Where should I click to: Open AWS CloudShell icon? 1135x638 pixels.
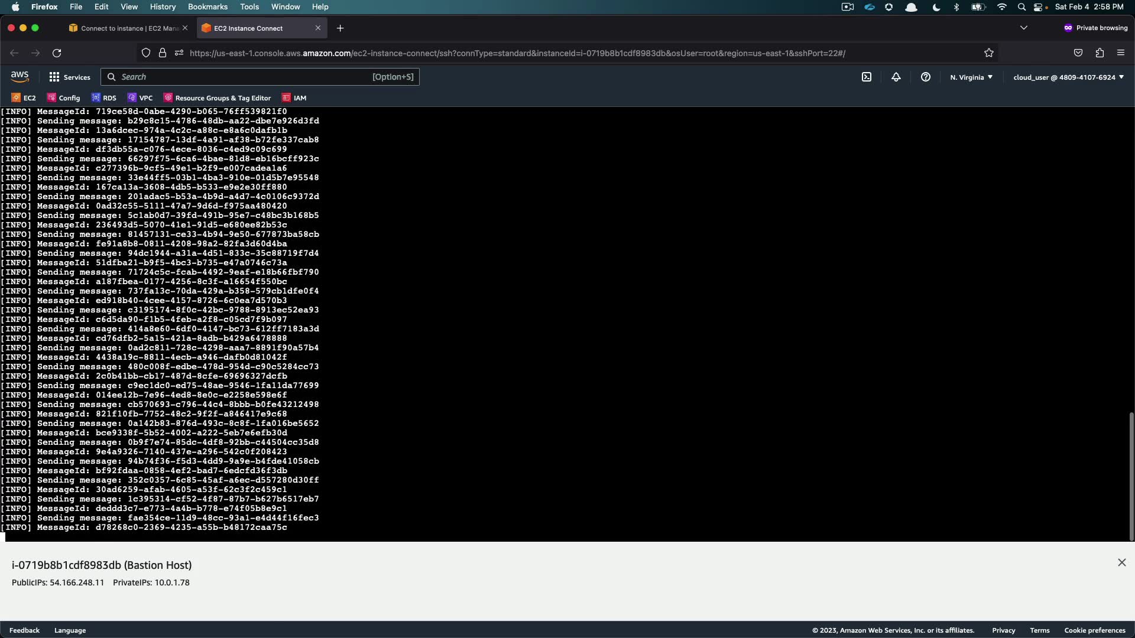click(866, 77)
